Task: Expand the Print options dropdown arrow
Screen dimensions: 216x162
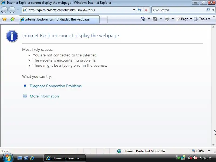Action: pos(173,19)
